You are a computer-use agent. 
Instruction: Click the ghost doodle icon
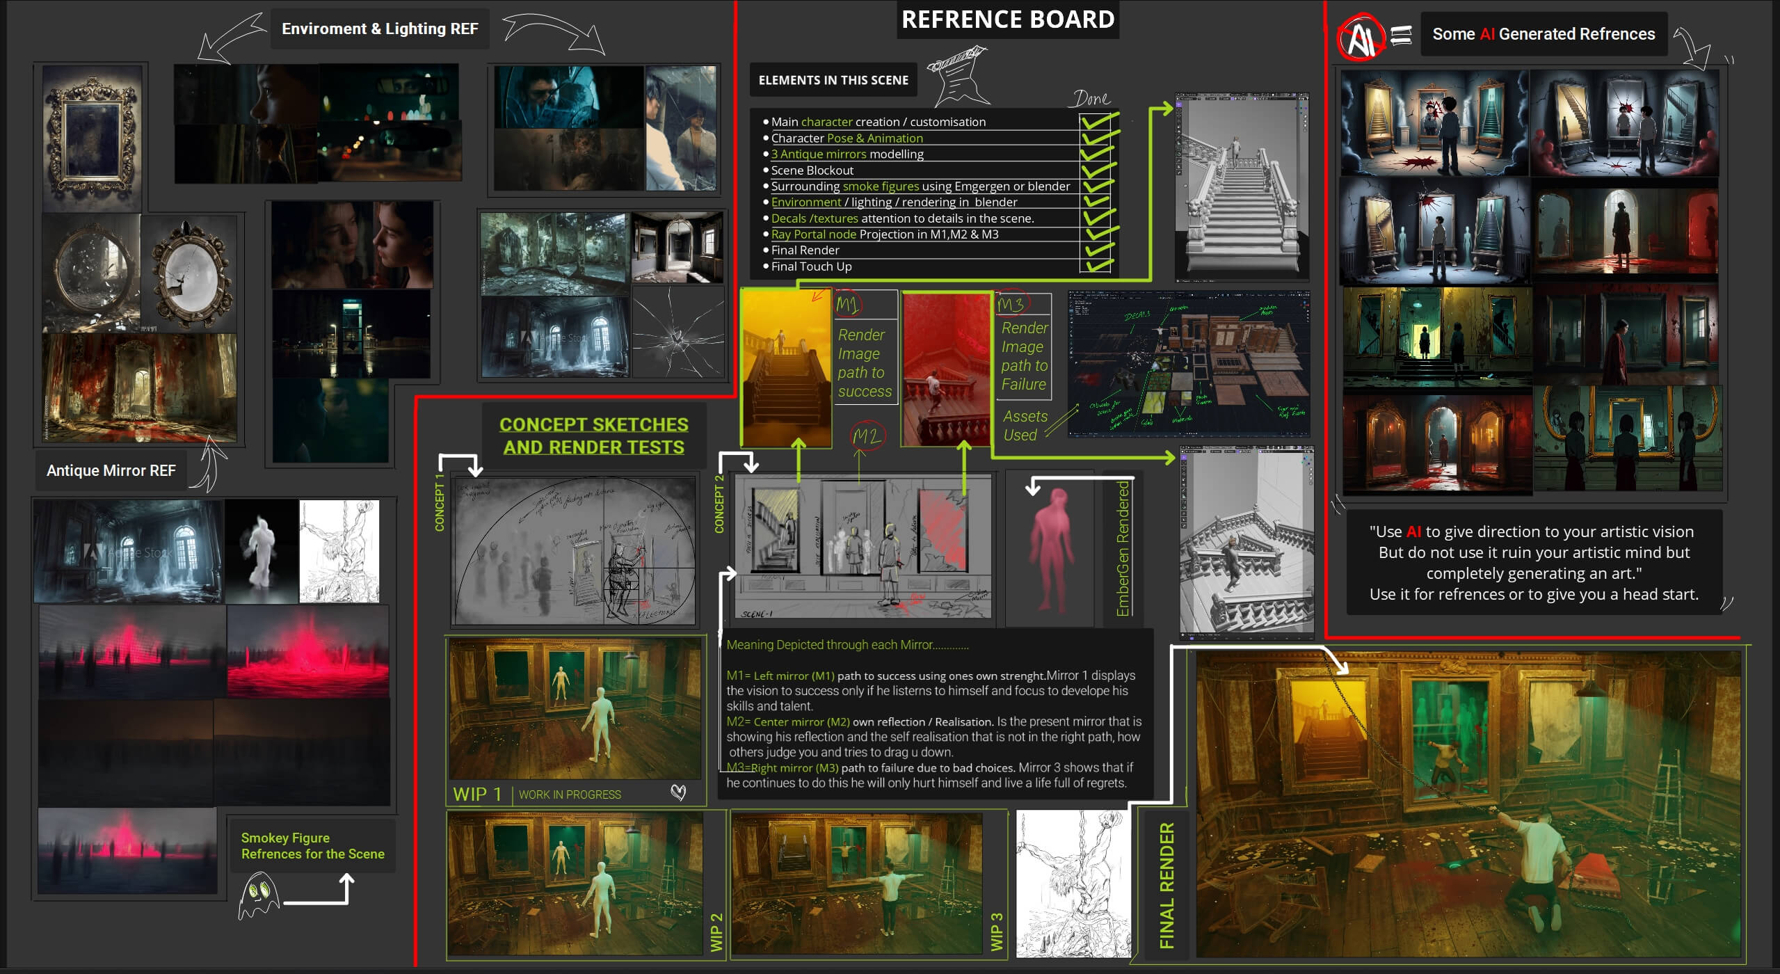click(x=258, y=895)
